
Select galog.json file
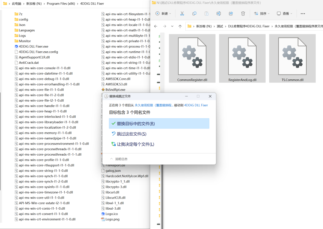click(111, 171)
